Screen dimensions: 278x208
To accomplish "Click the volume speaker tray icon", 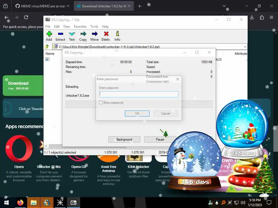I will pos(243,203).
